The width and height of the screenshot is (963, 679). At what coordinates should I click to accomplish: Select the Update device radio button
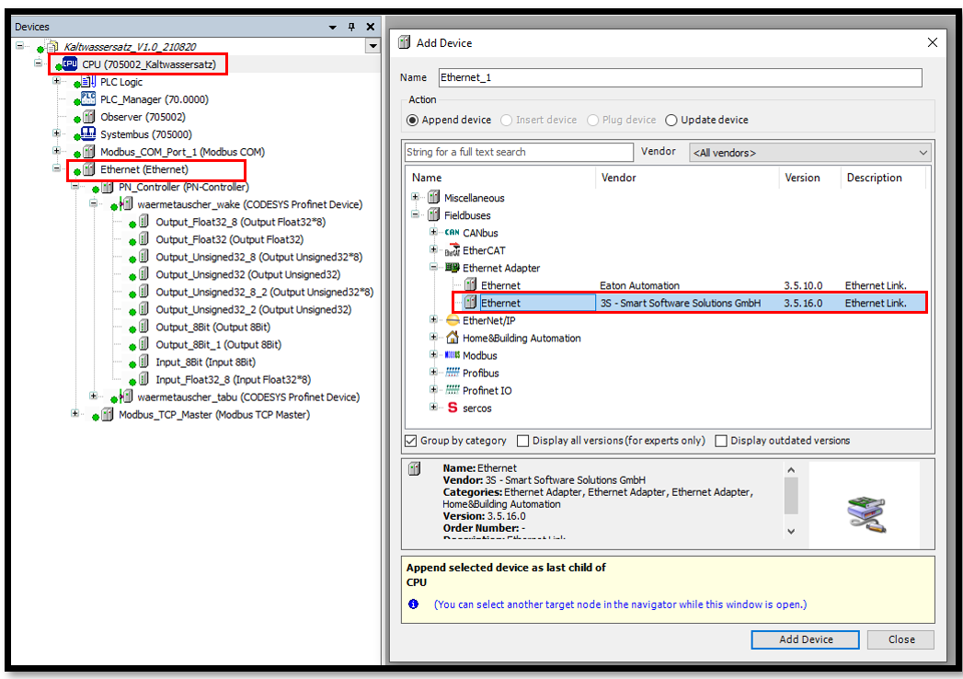(x=671, y=121)
